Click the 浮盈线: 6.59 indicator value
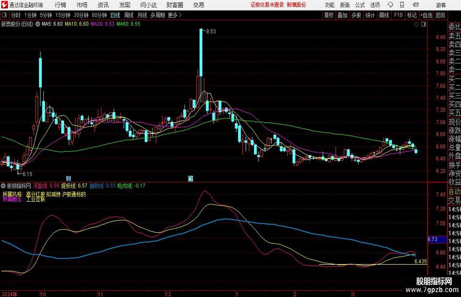Viewport: 461px width, 297px height. tap(46, 186)
